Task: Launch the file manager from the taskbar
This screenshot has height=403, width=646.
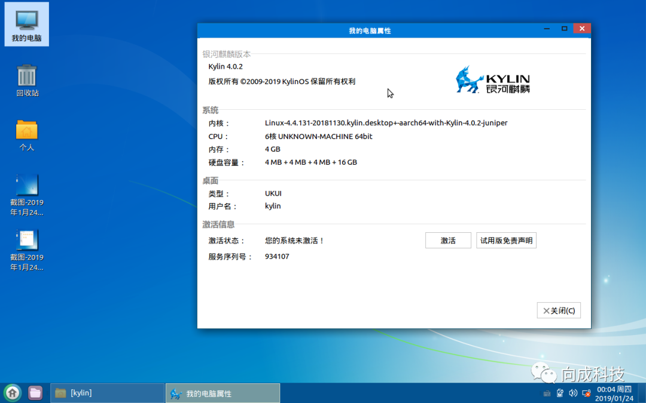Action: tap(35, 393)
